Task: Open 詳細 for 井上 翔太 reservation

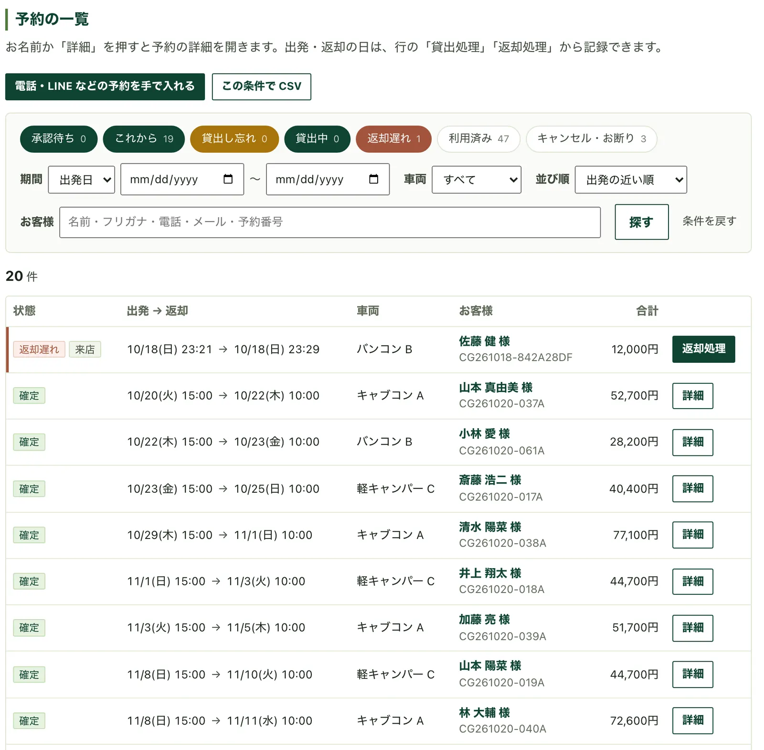Action: pos(692,581)
